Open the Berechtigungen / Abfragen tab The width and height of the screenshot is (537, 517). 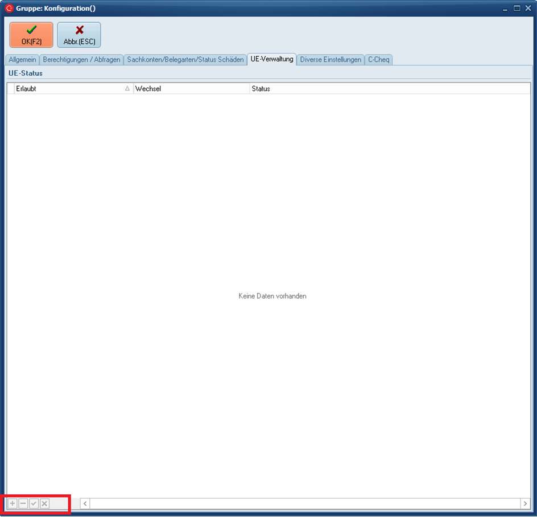pyautogui.click(x=81, y=60)
